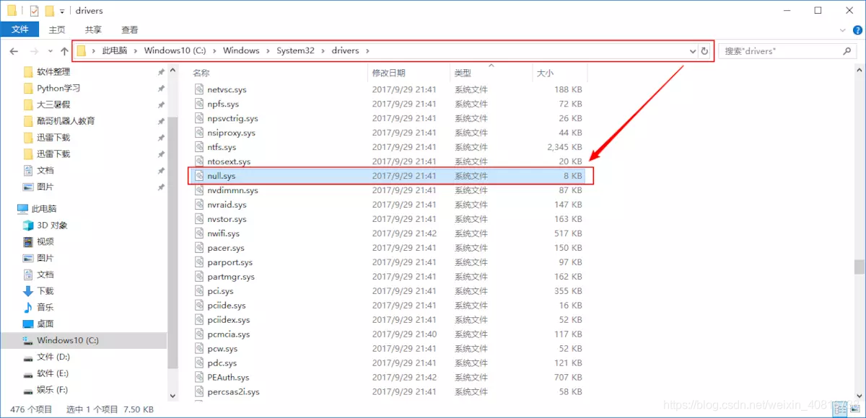Open the 大三暑假 quick access folder
866x418 pixels.
pos(53,104)
